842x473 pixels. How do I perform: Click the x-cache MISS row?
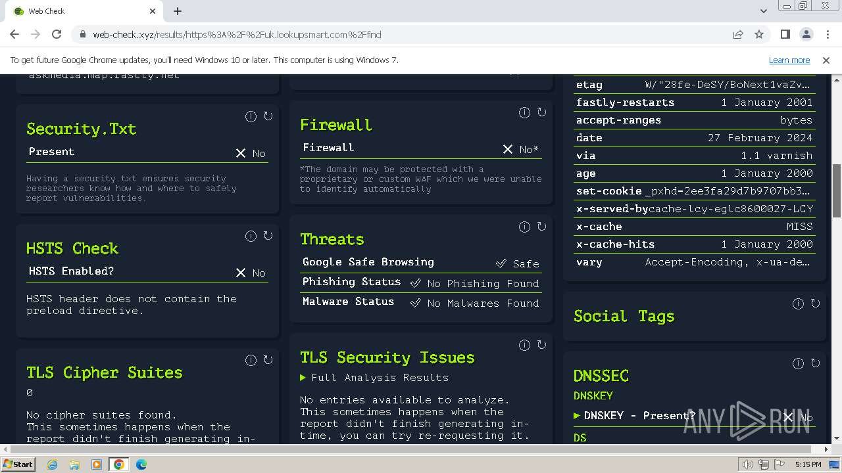pyautogui.click(x=695, y=227)
